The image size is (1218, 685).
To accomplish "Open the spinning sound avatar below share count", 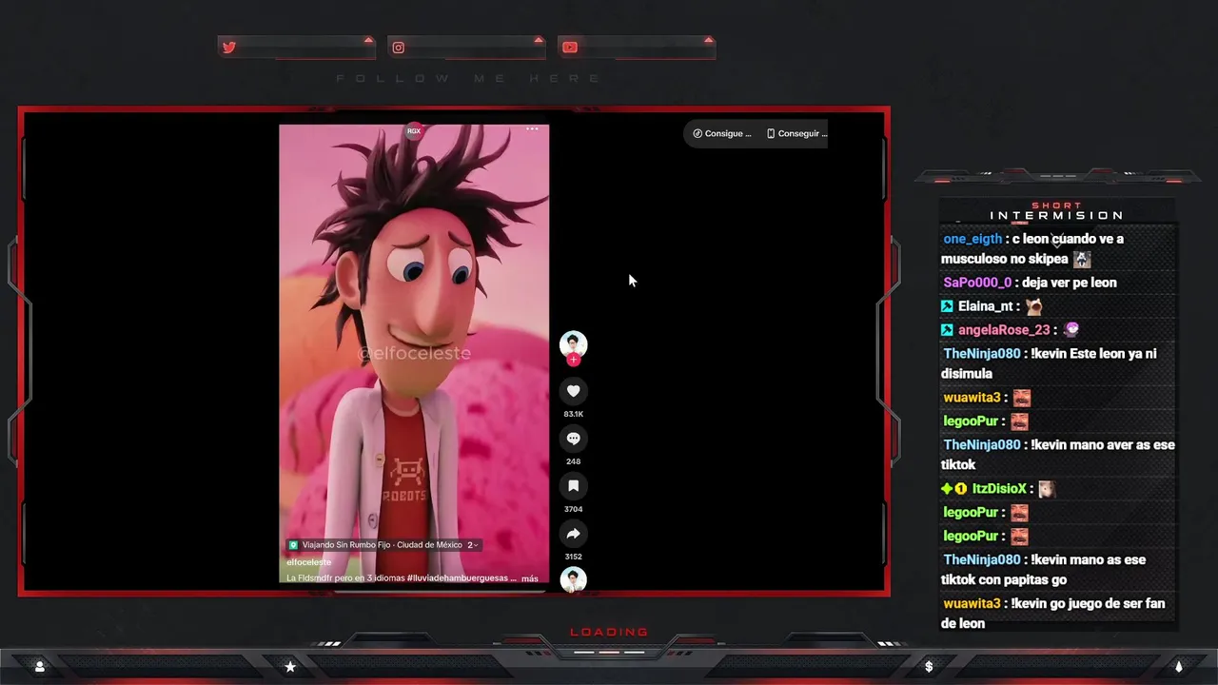I will point(573,579).
